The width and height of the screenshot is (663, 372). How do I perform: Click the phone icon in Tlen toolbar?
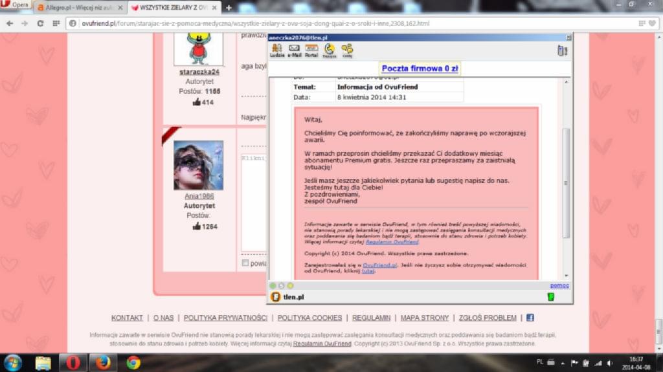(330, 50)
